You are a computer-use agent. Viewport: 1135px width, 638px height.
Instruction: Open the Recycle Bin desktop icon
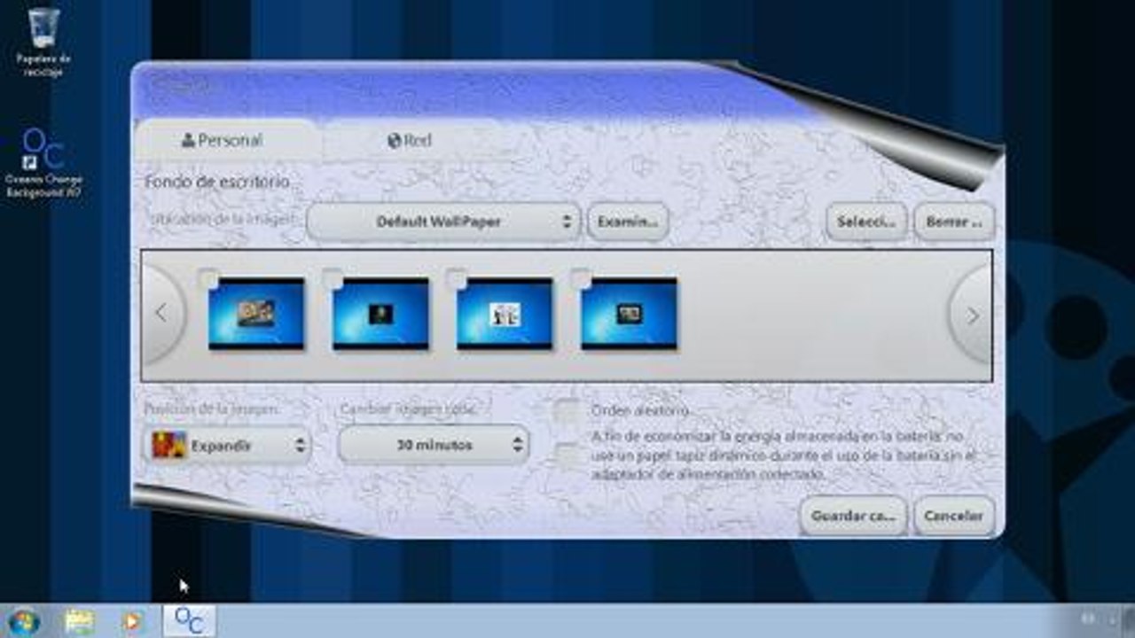(43, 42)
